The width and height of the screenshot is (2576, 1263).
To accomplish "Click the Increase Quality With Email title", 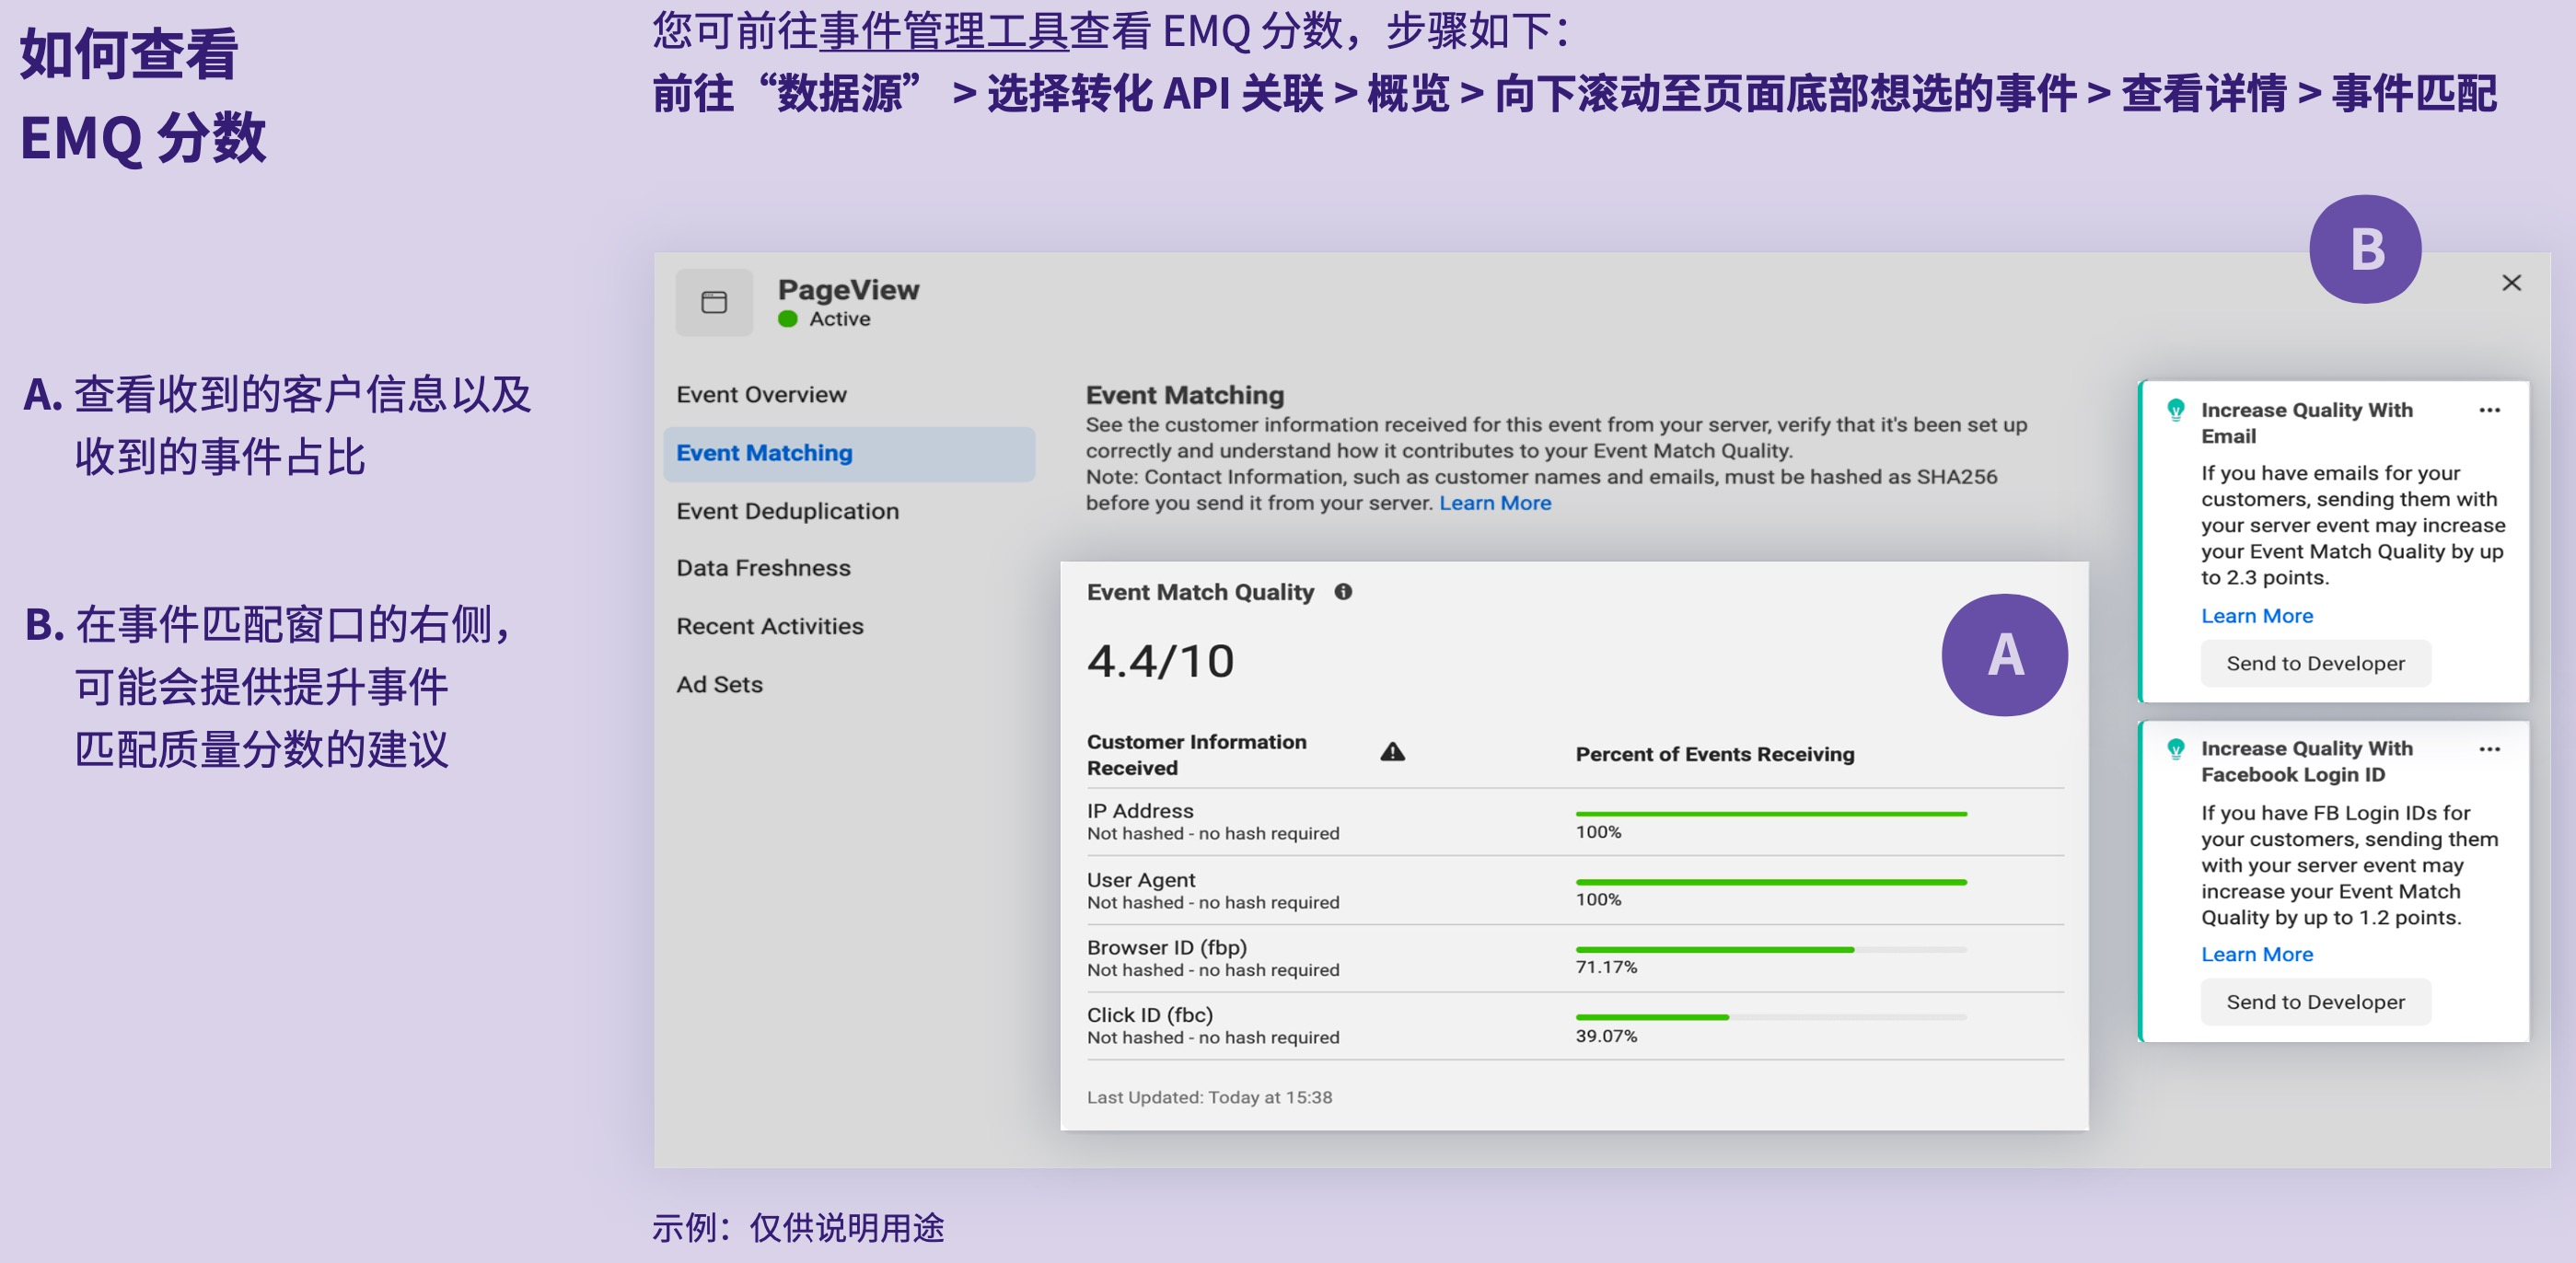I will pos(2306,423).
